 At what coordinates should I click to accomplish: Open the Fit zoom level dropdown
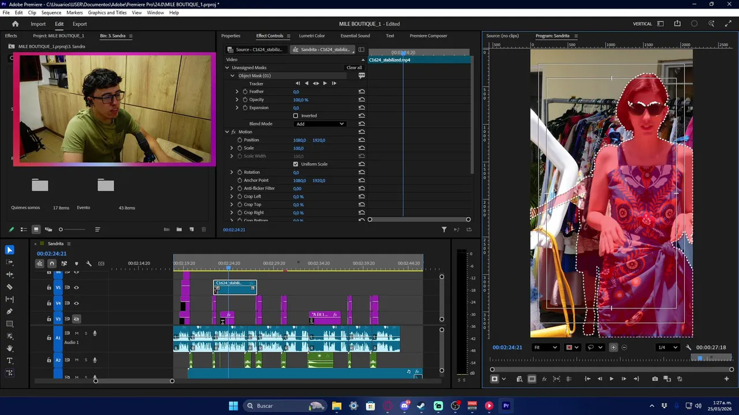(x=545, y=348)
